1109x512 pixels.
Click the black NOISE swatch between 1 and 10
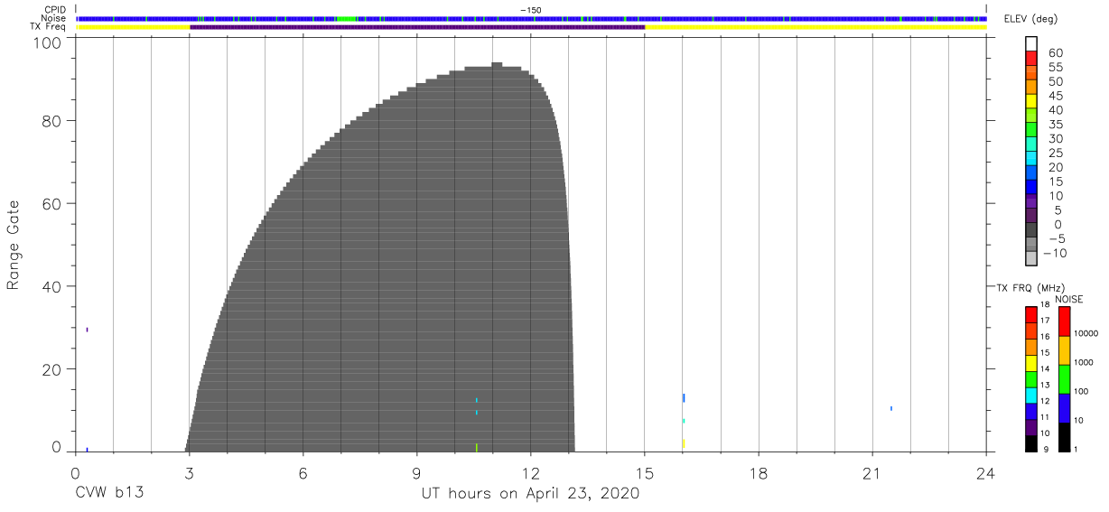click(x=1065, y=437)
